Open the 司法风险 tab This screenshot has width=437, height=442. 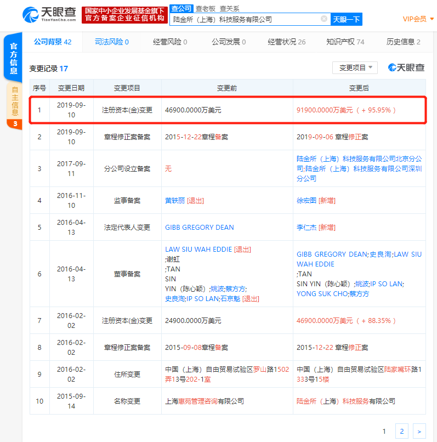coord(112,42)
